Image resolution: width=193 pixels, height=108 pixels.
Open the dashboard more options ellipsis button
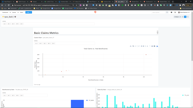[188, 17]
